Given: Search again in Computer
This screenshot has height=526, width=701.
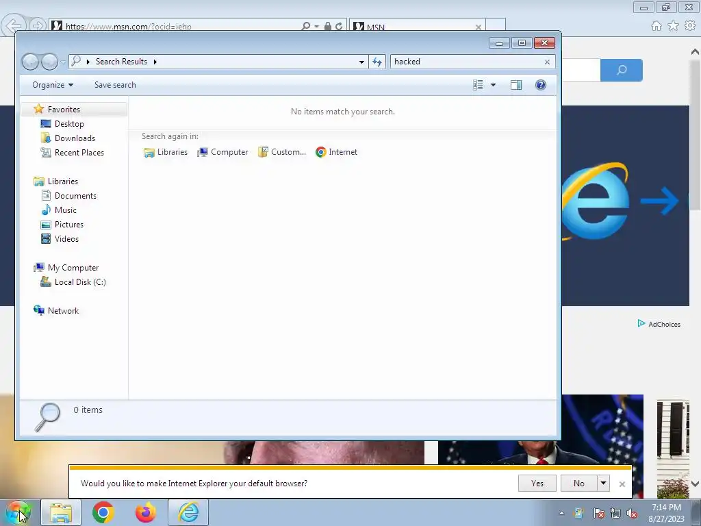Looking at the screenshot, I should [222, 152].
